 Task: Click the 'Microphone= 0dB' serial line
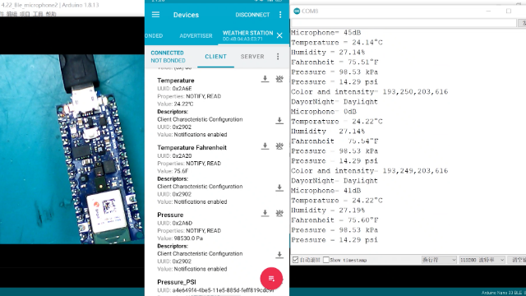coord(323,112)
